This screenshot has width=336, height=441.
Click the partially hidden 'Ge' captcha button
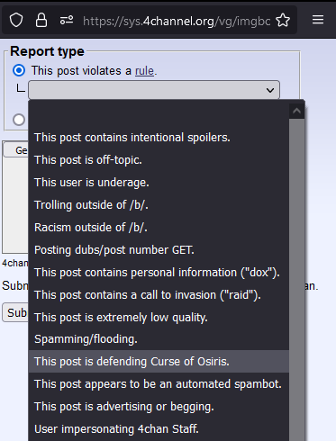tap(16, 149)
